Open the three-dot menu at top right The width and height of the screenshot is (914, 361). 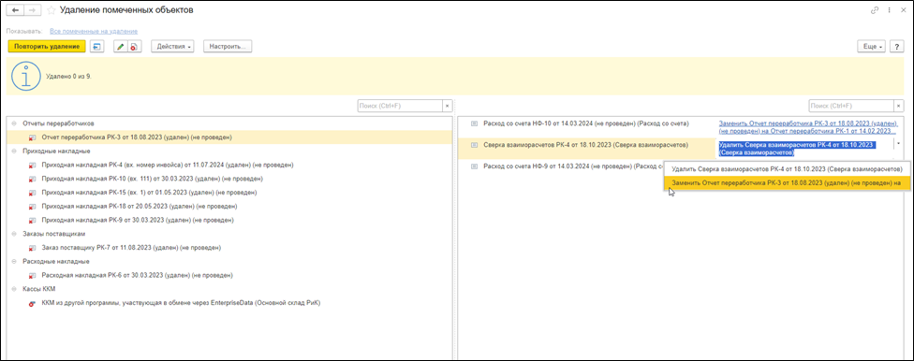click(x=889, y=10)
